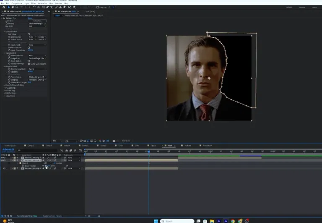
Task: Open the Layer menu
Action: coord(27,3)
